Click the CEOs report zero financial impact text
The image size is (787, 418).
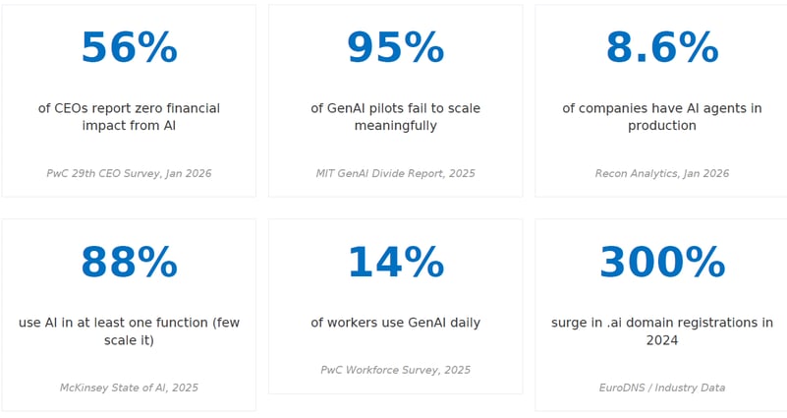[x=129, y=117]
